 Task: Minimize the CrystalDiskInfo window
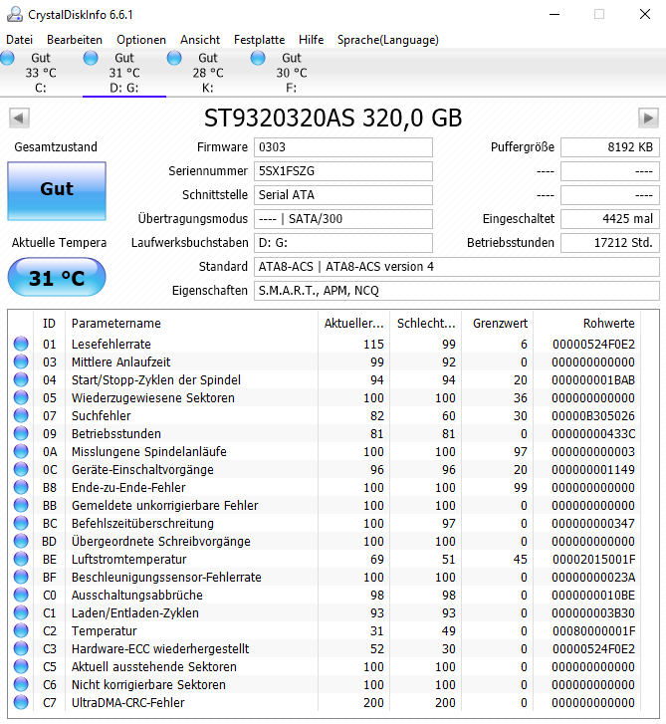(555, 14)
